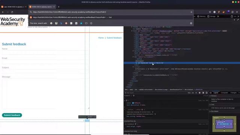Select the h1 Submit feedback node
Viewport: 240px width, 135px height.
[x=142, y=29]
